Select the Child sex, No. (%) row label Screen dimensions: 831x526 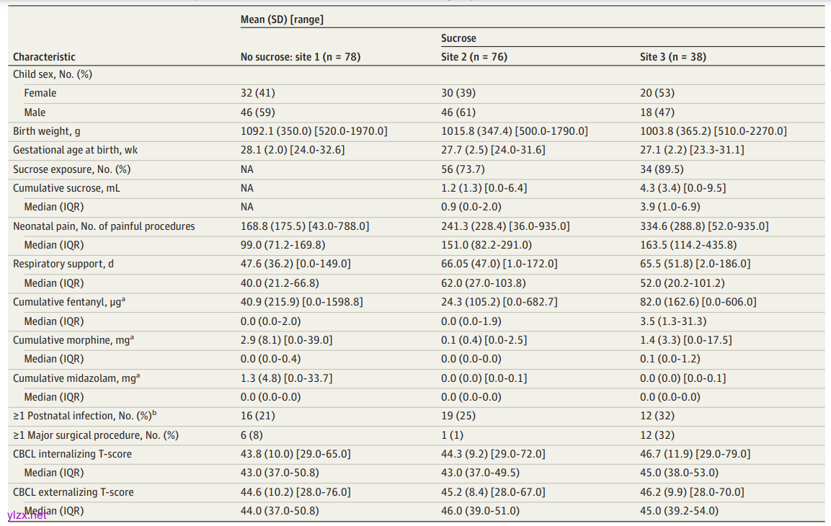[x=52, y=74]
